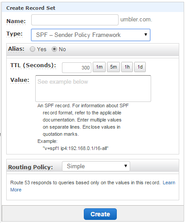This screenshot has height=223, width=185.
Task: Open the Routing Policy dropdown
Action: (96, 166)
